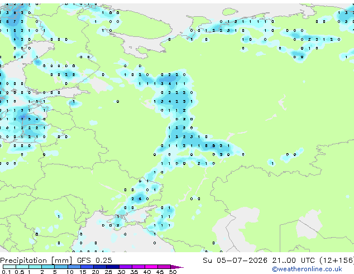Open the weatheronline.co.uk copyright link

point(307,269)
